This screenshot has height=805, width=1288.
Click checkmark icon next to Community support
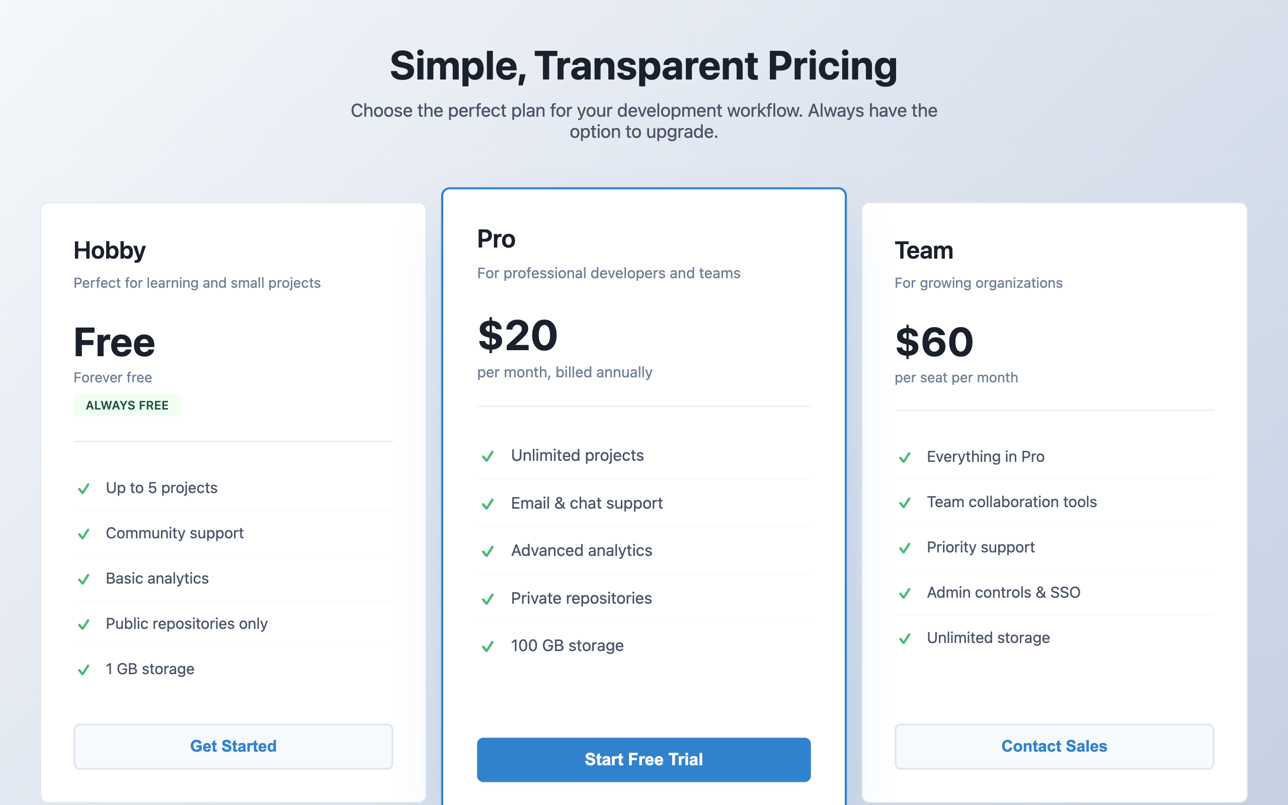coord(84,534)
